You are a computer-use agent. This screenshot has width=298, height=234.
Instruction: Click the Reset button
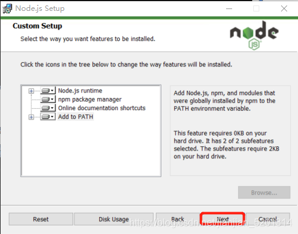click(x=40, y=219)
